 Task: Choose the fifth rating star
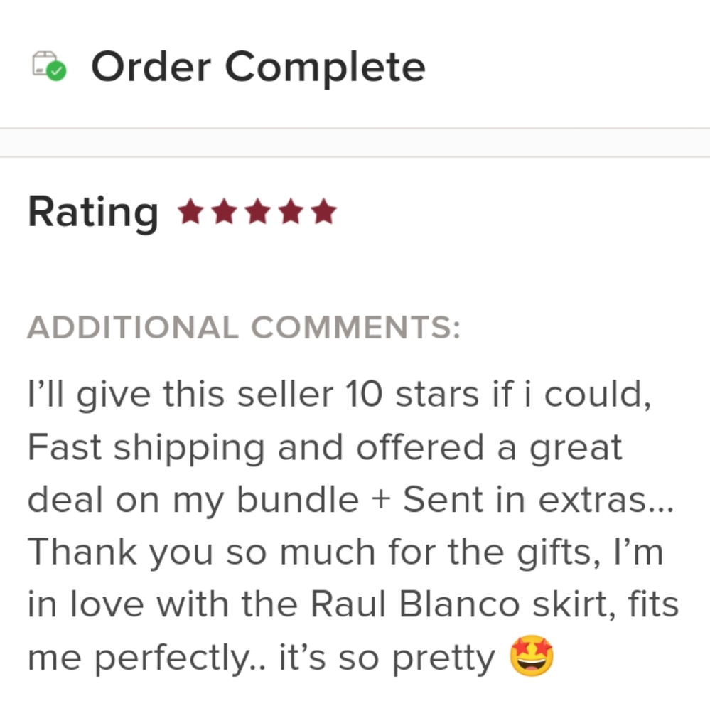coord(324,212)
